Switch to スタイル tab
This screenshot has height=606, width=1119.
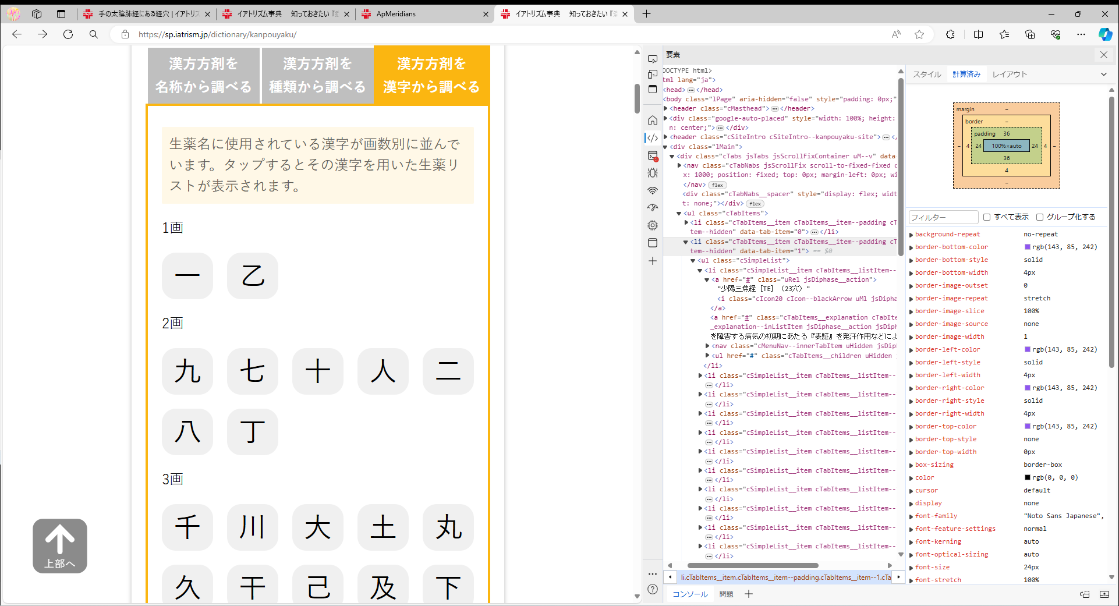click(927, 74)
